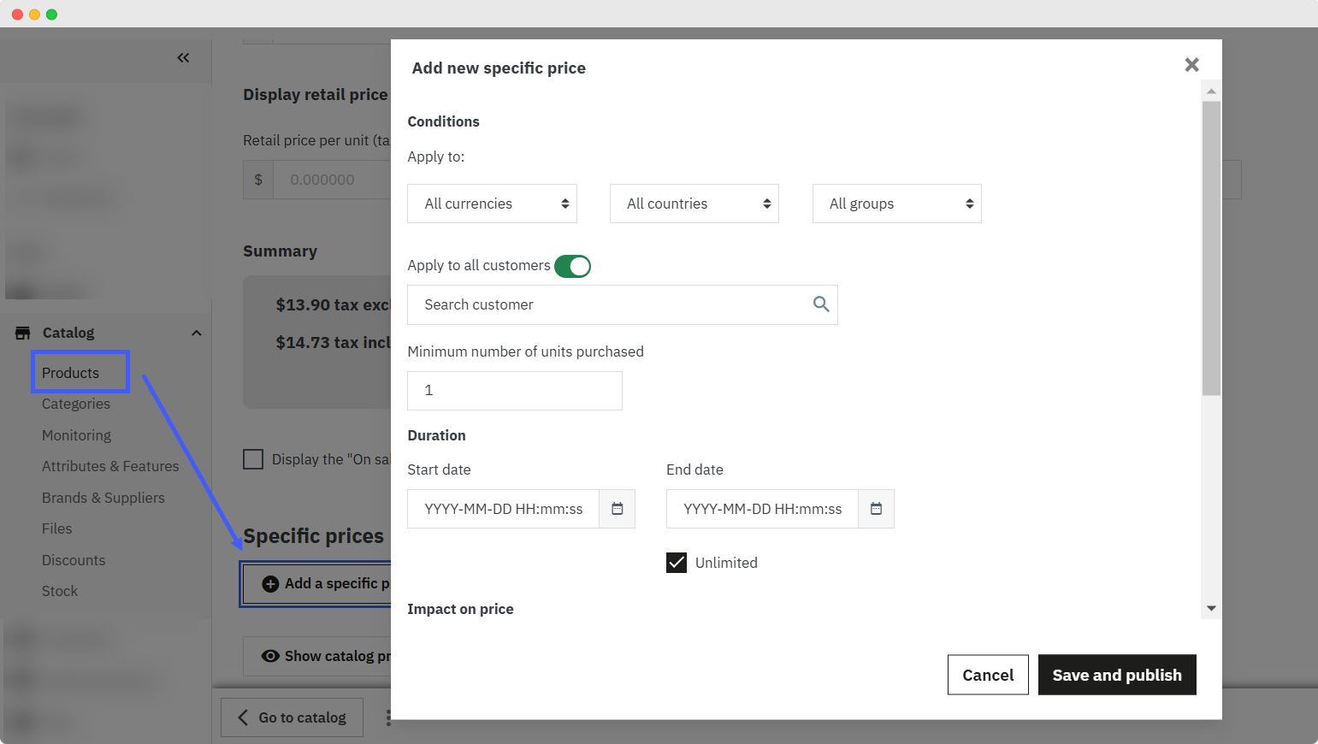Viewport: 1318px width, 744px height.
Task: Open the All groups dropdown
Action: (896, 204)
